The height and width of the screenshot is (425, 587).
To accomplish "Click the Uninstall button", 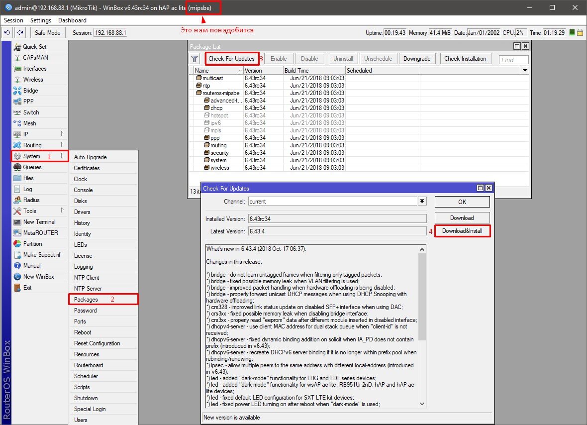I will pos(343,58).
